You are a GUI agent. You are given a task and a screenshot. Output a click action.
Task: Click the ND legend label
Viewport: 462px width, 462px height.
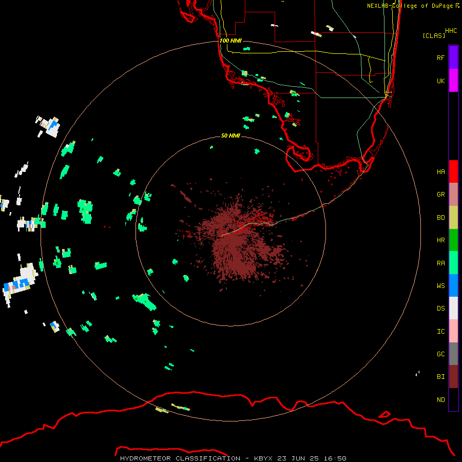point(440,400)
